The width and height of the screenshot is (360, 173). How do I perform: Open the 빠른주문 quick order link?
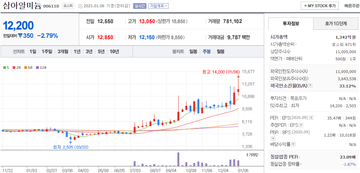(352, 6)
